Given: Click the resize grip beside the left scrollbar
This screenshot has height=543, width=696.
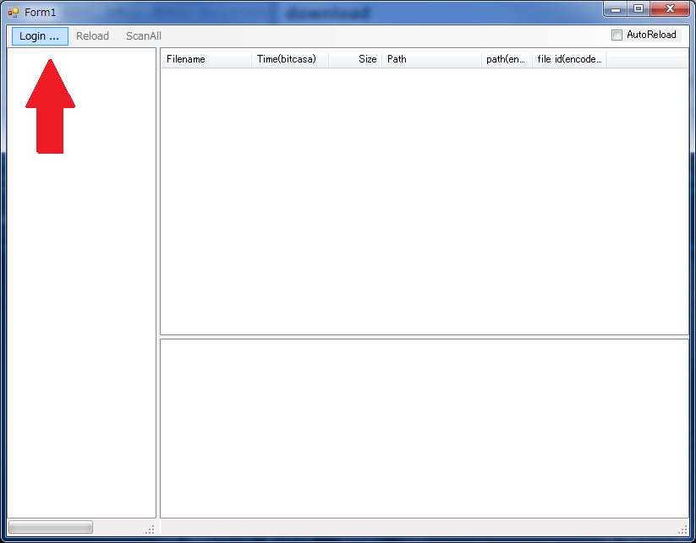Looking at the screenshot, I should click(x=150, y=529).
